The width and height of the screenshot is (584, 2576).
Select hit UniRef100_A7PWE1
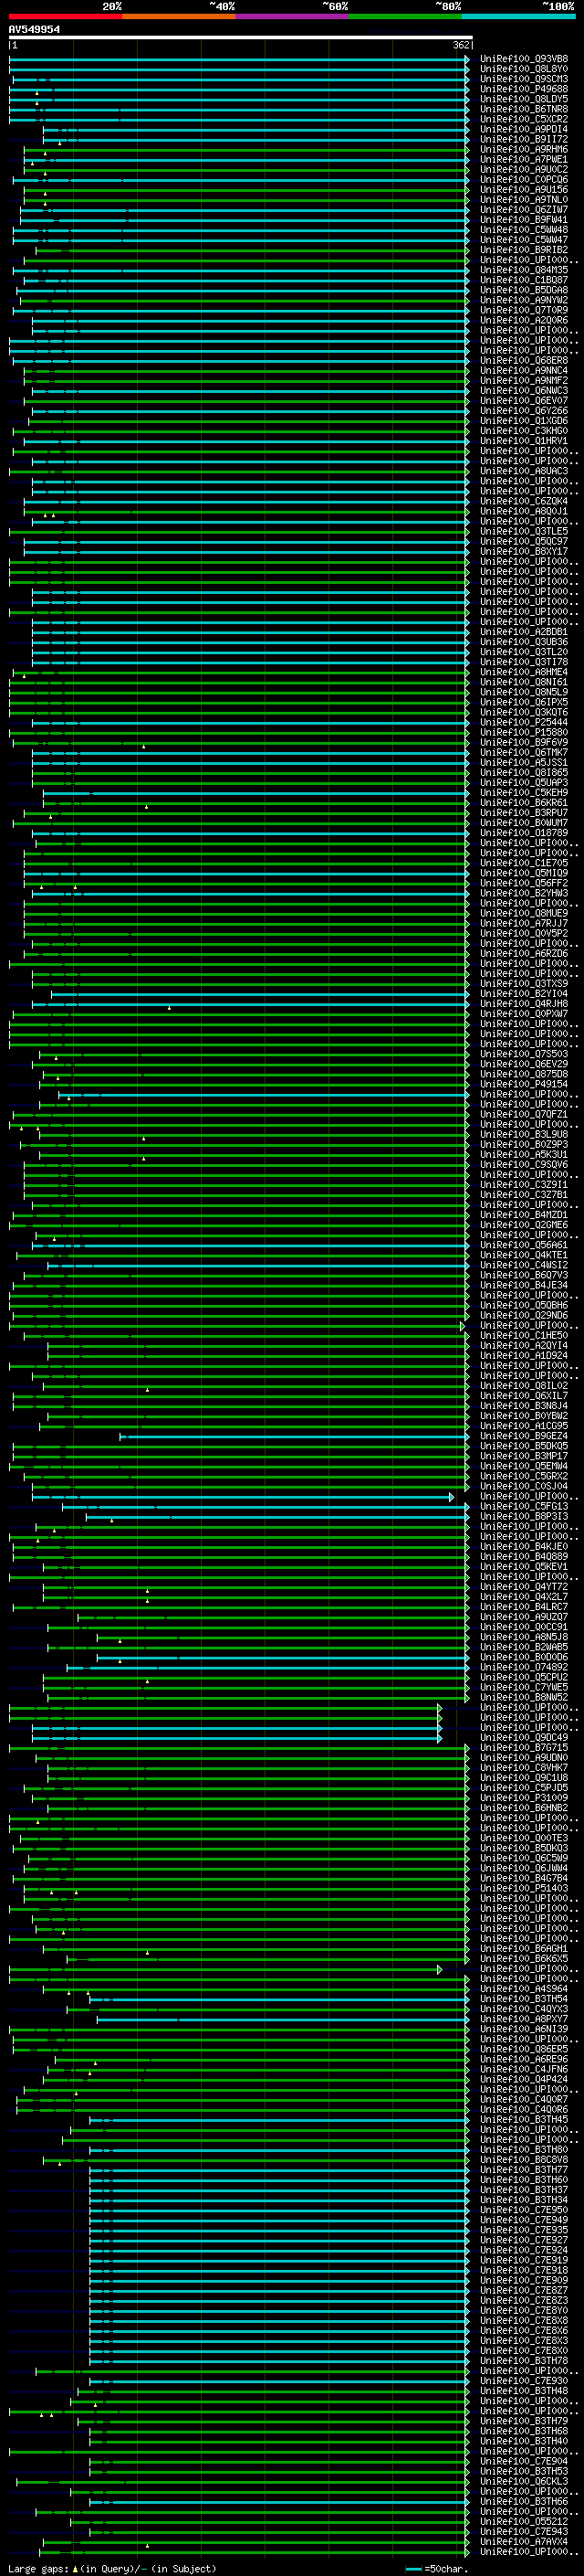click(523, 159)
